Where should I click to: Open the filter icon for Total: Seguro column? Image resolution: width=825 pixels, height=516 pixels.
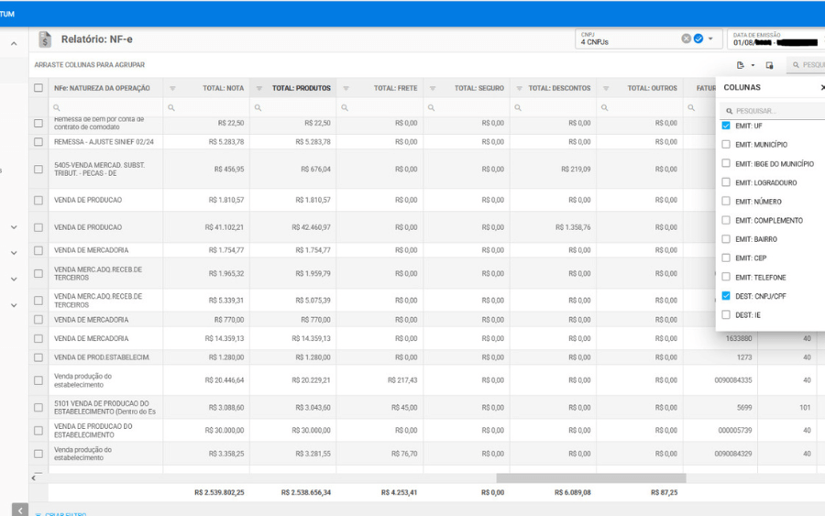click(x=433, y=88)
